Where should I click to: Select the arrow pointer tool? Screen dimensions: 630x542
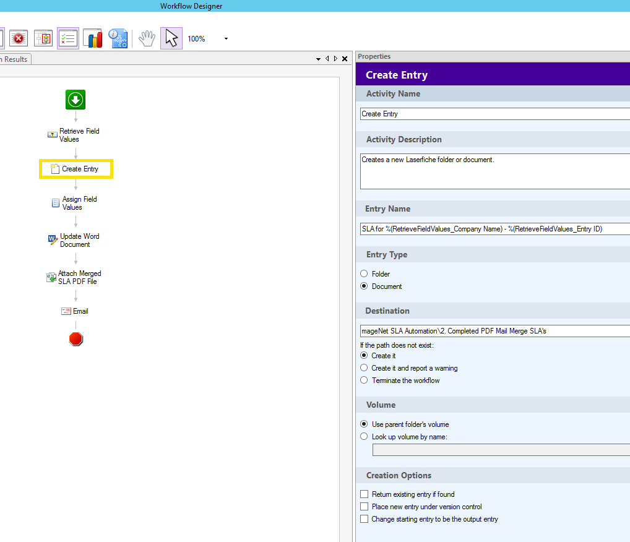(x=171, y=38)
